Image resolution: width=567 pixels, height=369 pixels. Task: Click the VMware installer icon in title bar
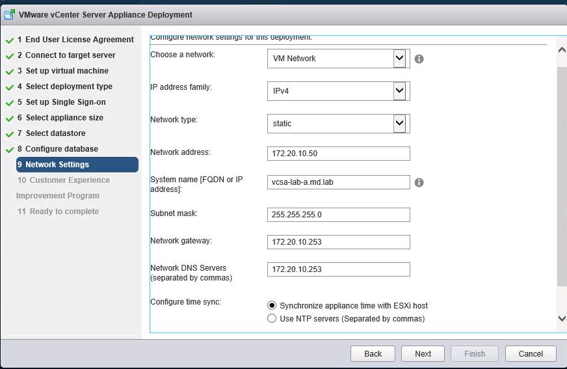click(x=9, y=14)
